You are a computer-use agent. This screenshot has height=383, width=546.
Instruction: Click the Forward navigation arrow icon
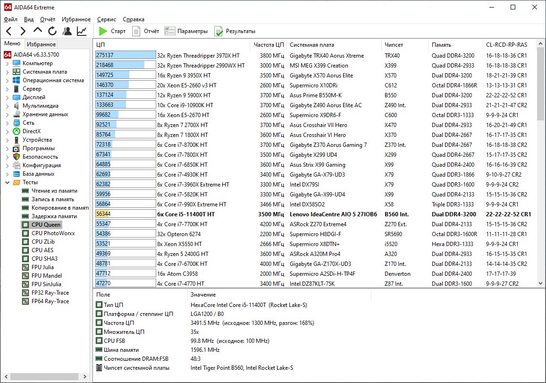23,31
